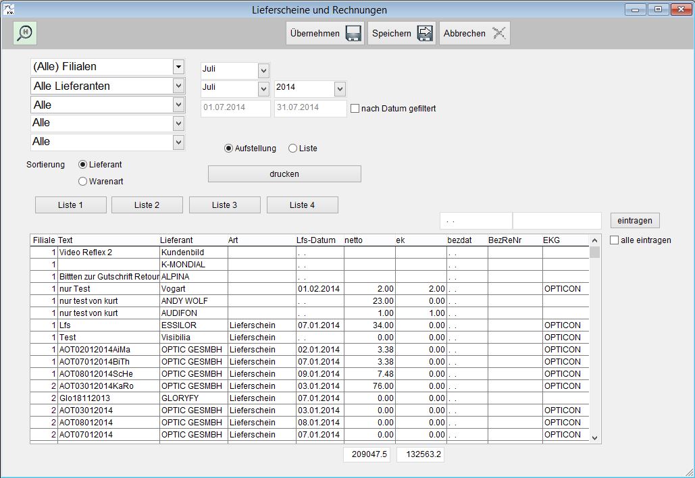Click the Abbrechen cancel cross icon
Screen dimensions: 695x478
pyautogui.click(x=498, y=33)
